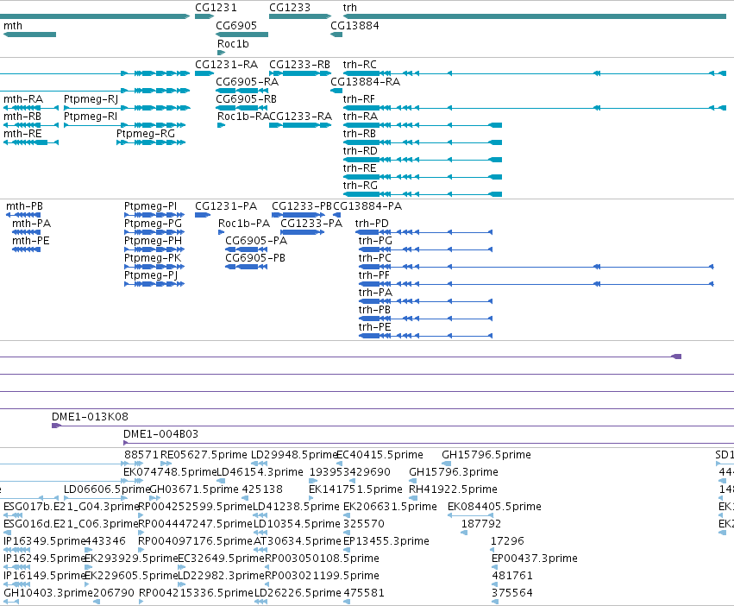Select the EP00437.3prime EST label
The height and width of the screenshot is (606, 734).
pyautogui.click(x=535, y=559)
